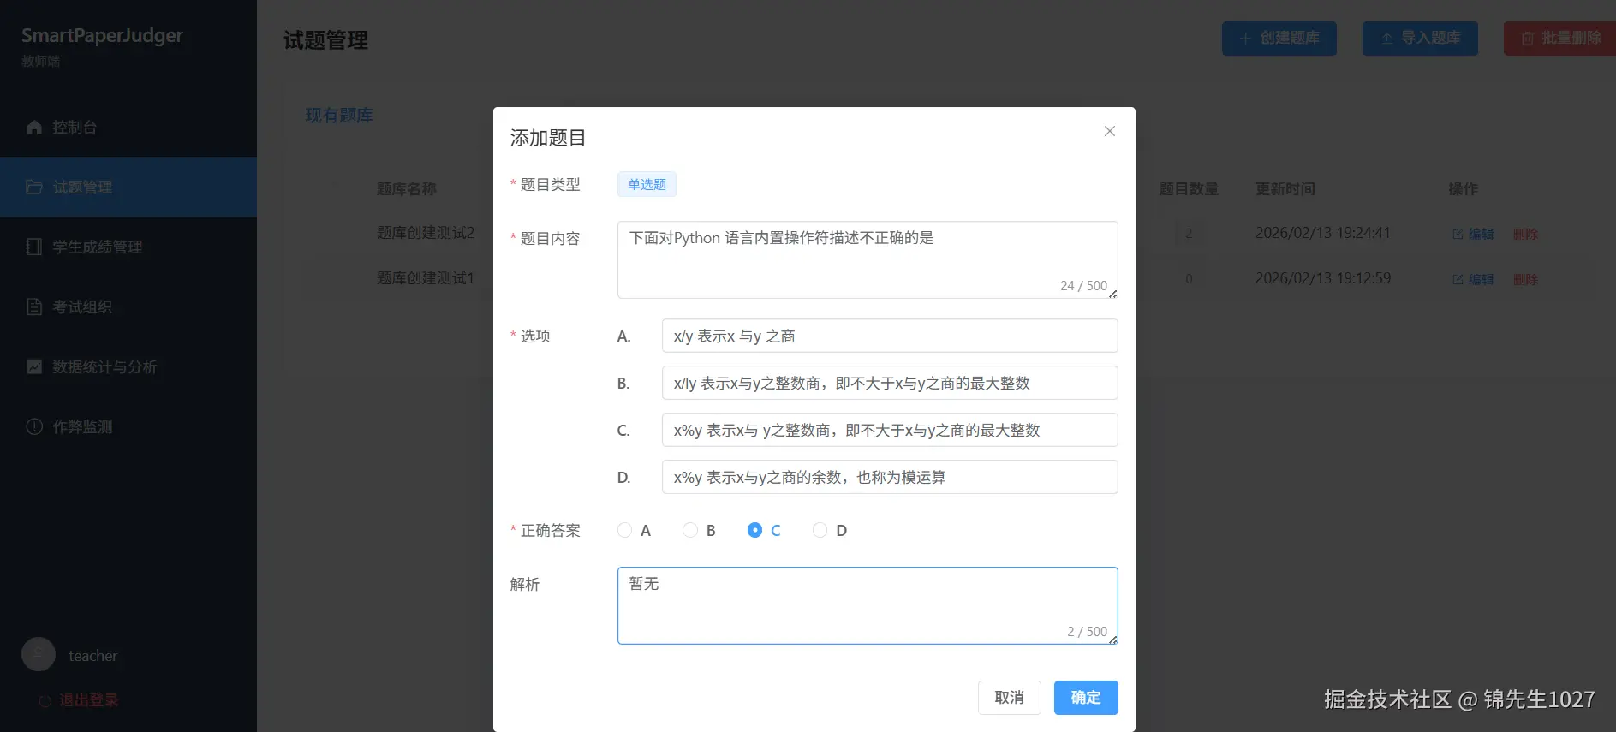Click the teacher avatar icon

click(x=39, y=654)
